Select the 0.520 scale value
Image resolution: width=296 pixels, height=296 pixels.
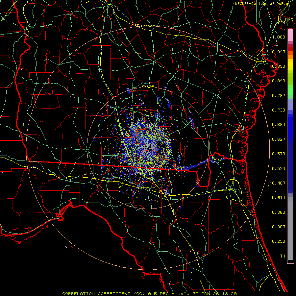tap(279, 169)
